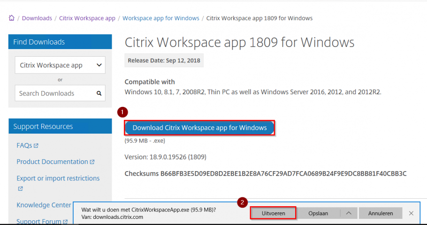Viewport: 427px width, 225px height.
Task: Click the Version 18.9.0.19526 text
Action: [165, 157]
